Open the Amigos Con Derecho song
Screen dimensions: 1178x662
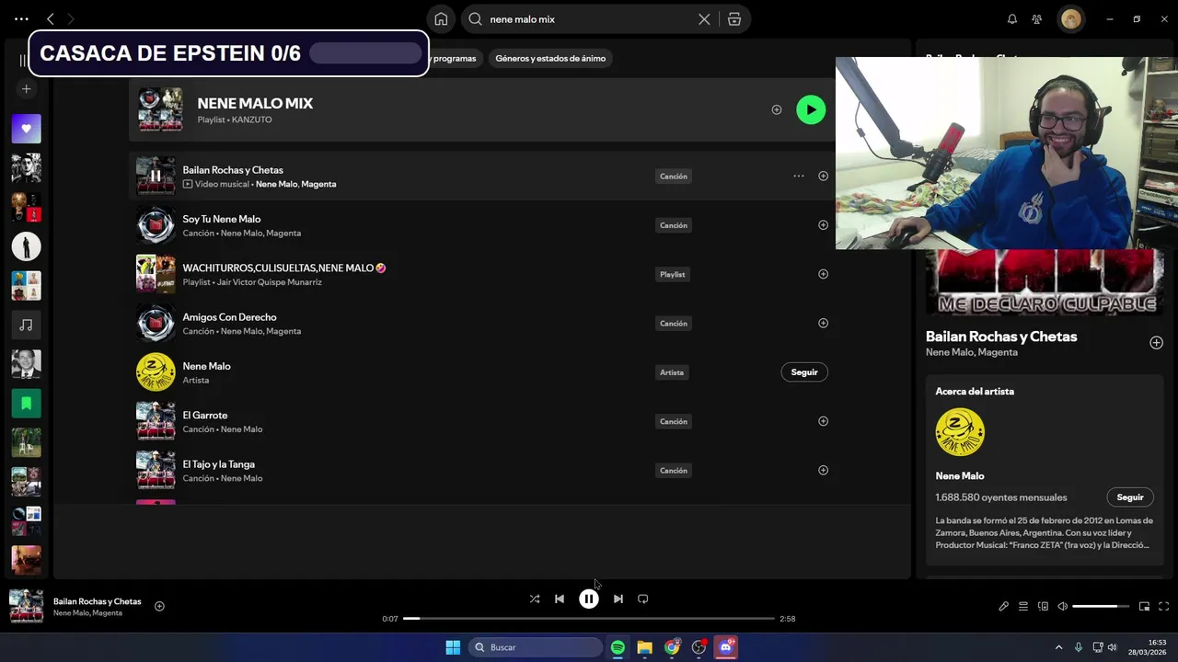click(x=229, y=317)
